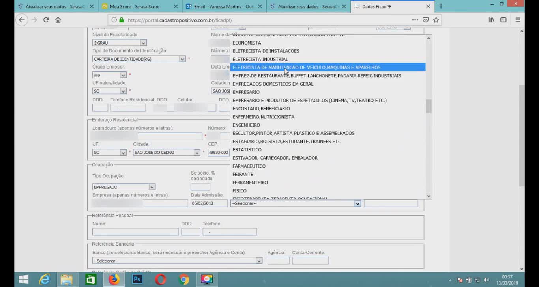Screen dimensions: 539x287
Task: Click the Pocket save icon
Action: tap(425, 20)
